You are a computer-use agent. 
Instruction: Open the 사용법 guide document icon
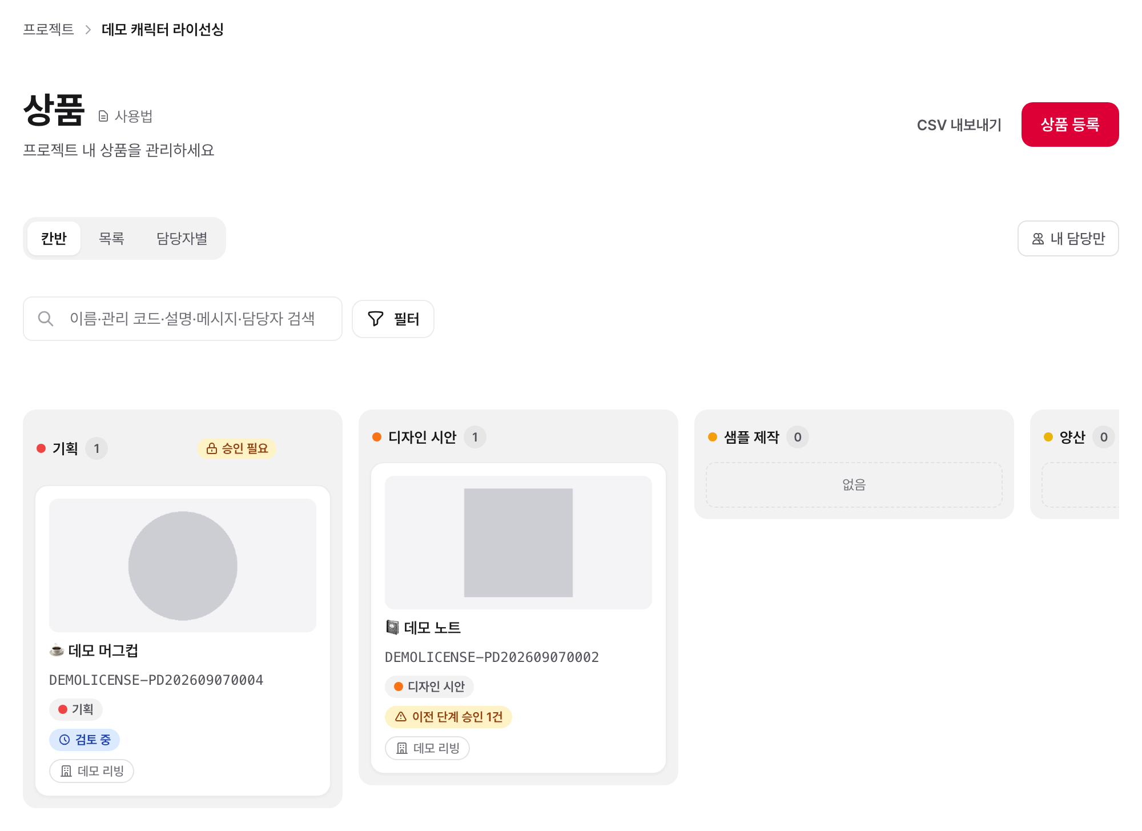click(x=103, y=117)
